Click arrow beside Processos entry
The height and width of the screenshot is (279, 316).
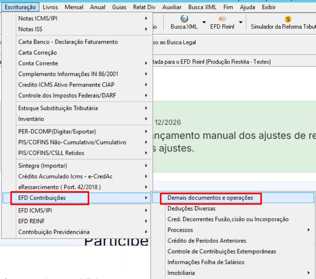point(309,230)
